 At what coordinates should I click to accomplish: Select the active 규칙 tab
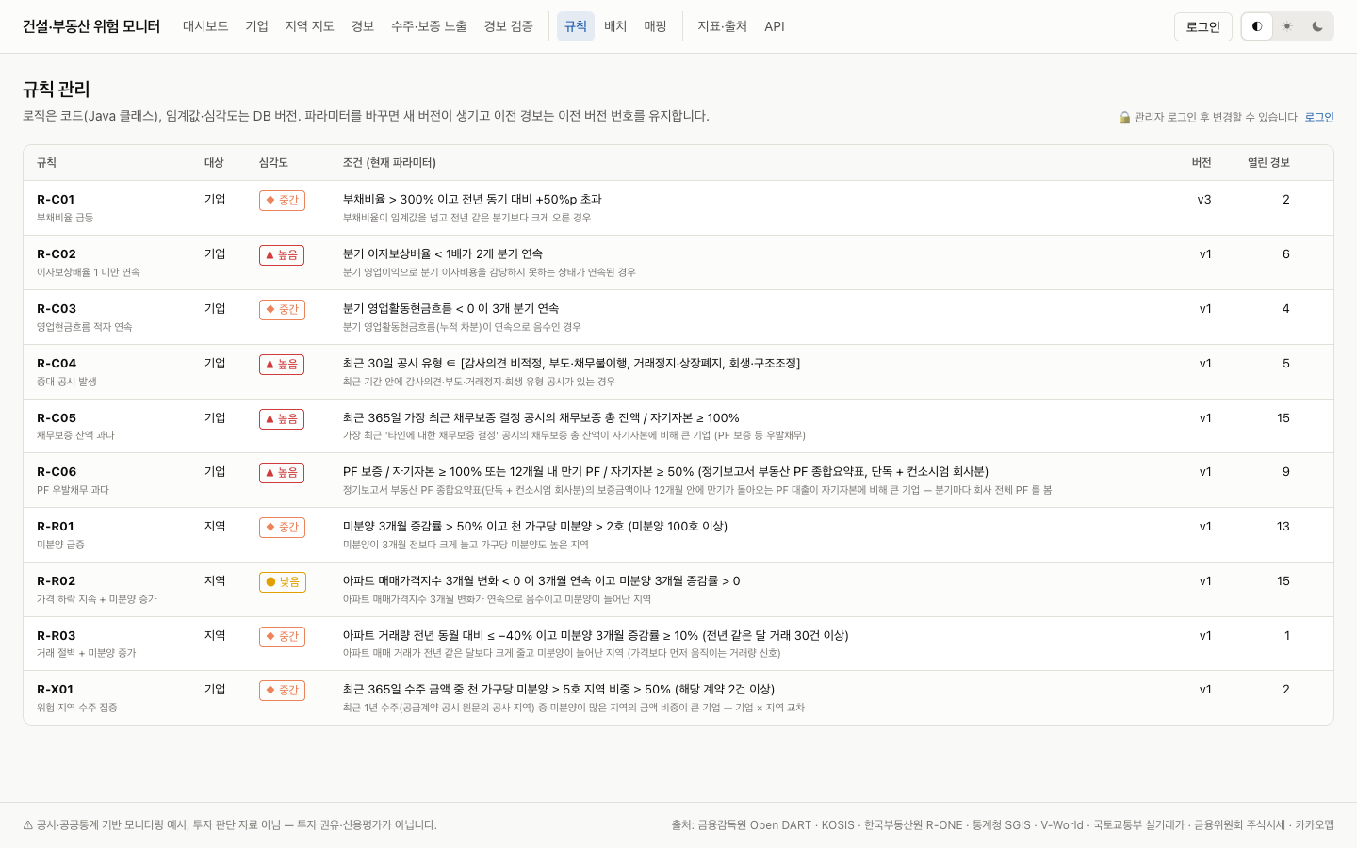click(576, 26)
